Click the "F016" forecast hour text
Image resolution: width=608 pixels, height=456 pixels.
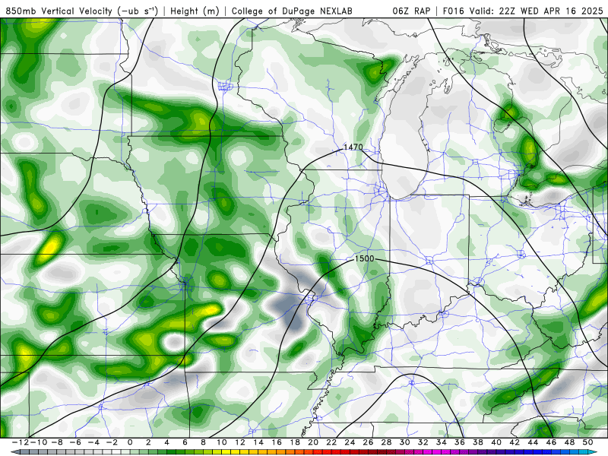(x=454, y=11)
